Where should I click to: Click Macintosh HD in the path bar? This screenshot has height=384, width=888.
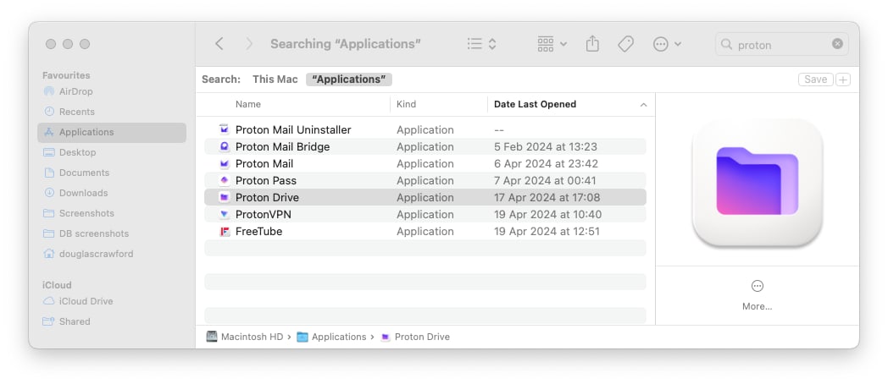click(245, 337)
